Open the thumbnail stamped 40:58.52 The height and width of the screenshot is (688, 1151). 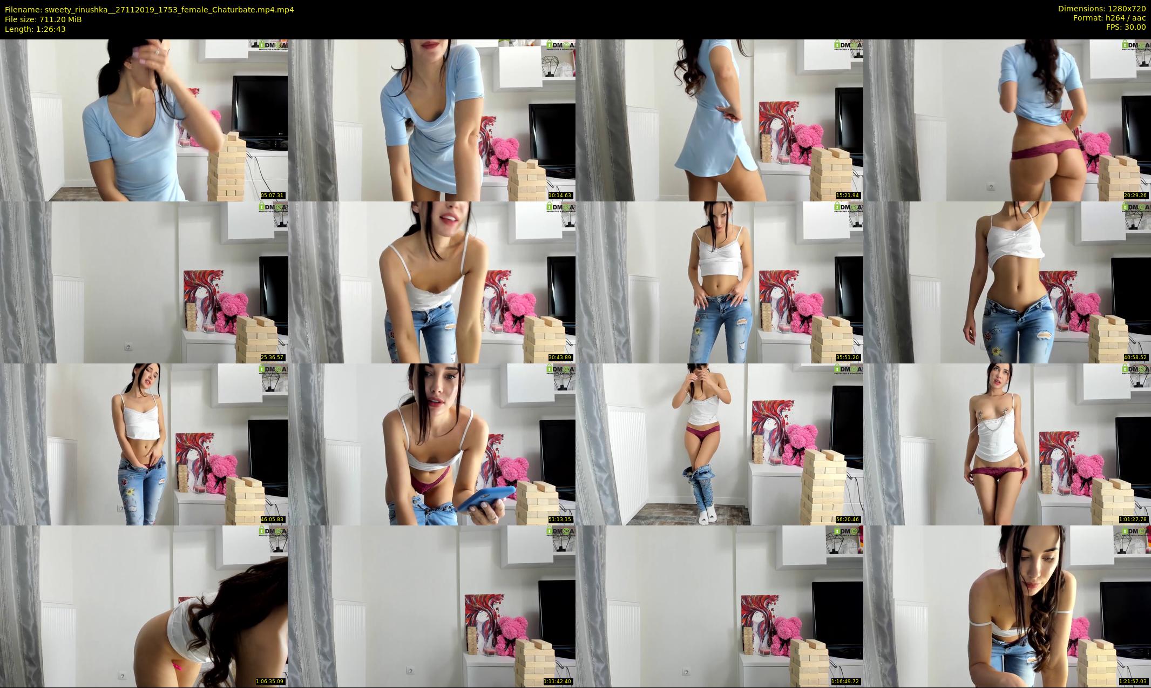pyautogui.click(x=1007, y=282)
